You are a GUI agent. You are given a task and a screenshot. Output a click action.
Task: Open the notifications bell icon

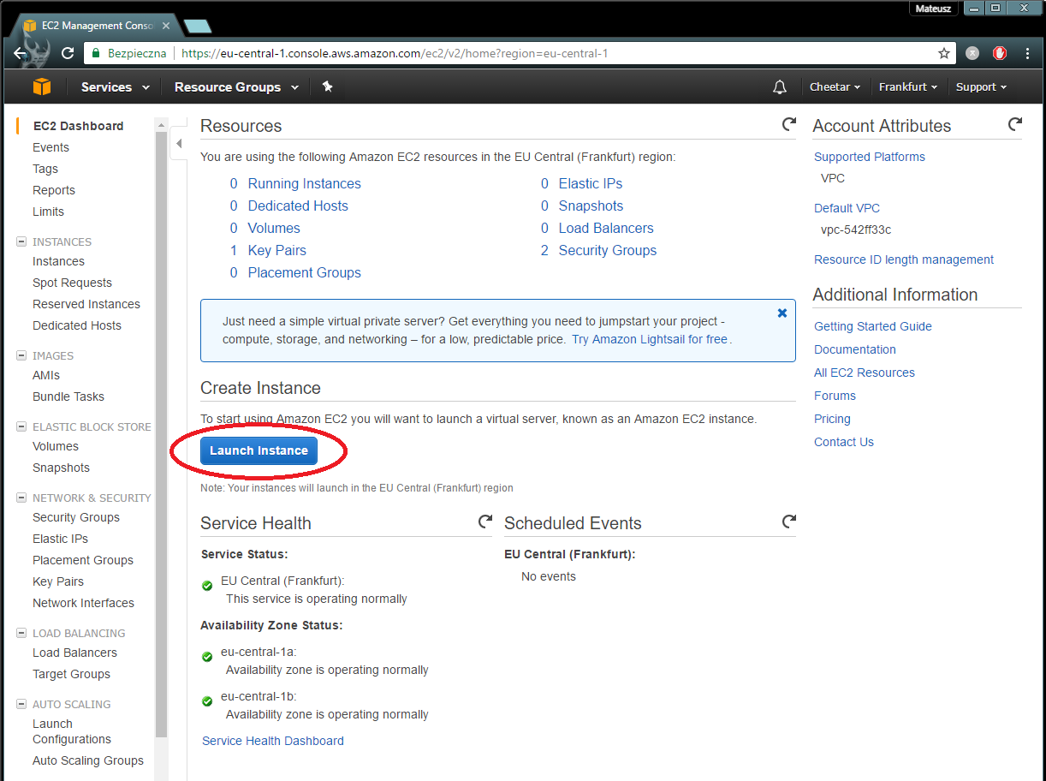click(x=779, y=86)
